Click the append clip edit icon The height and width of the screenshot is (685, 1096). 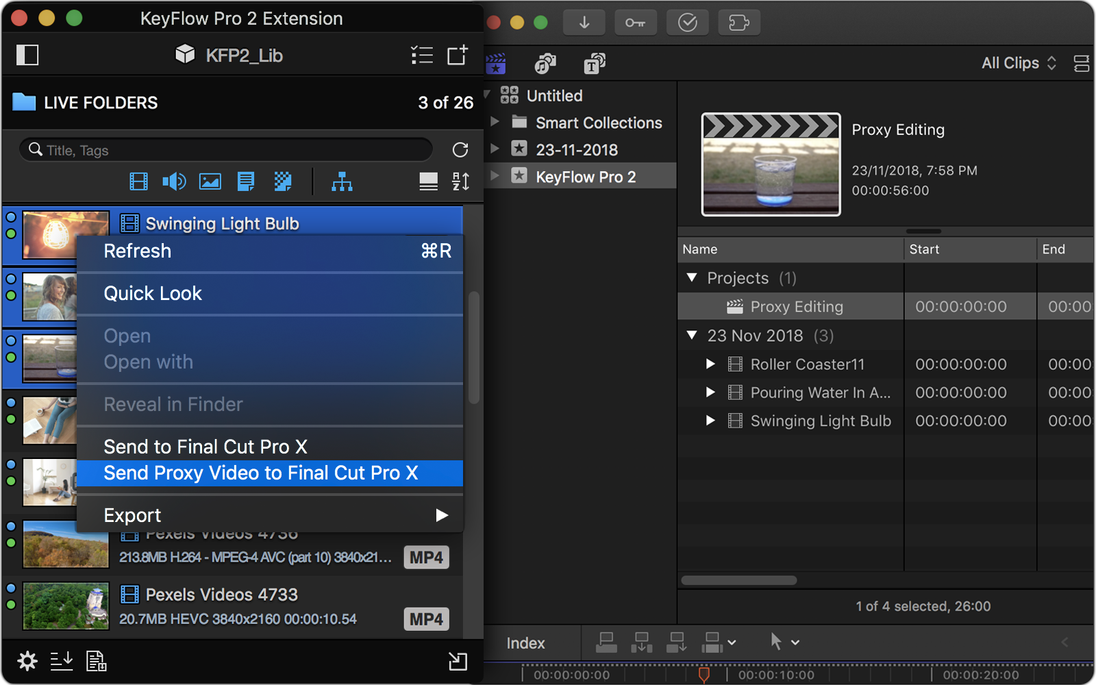pos(677,642)
